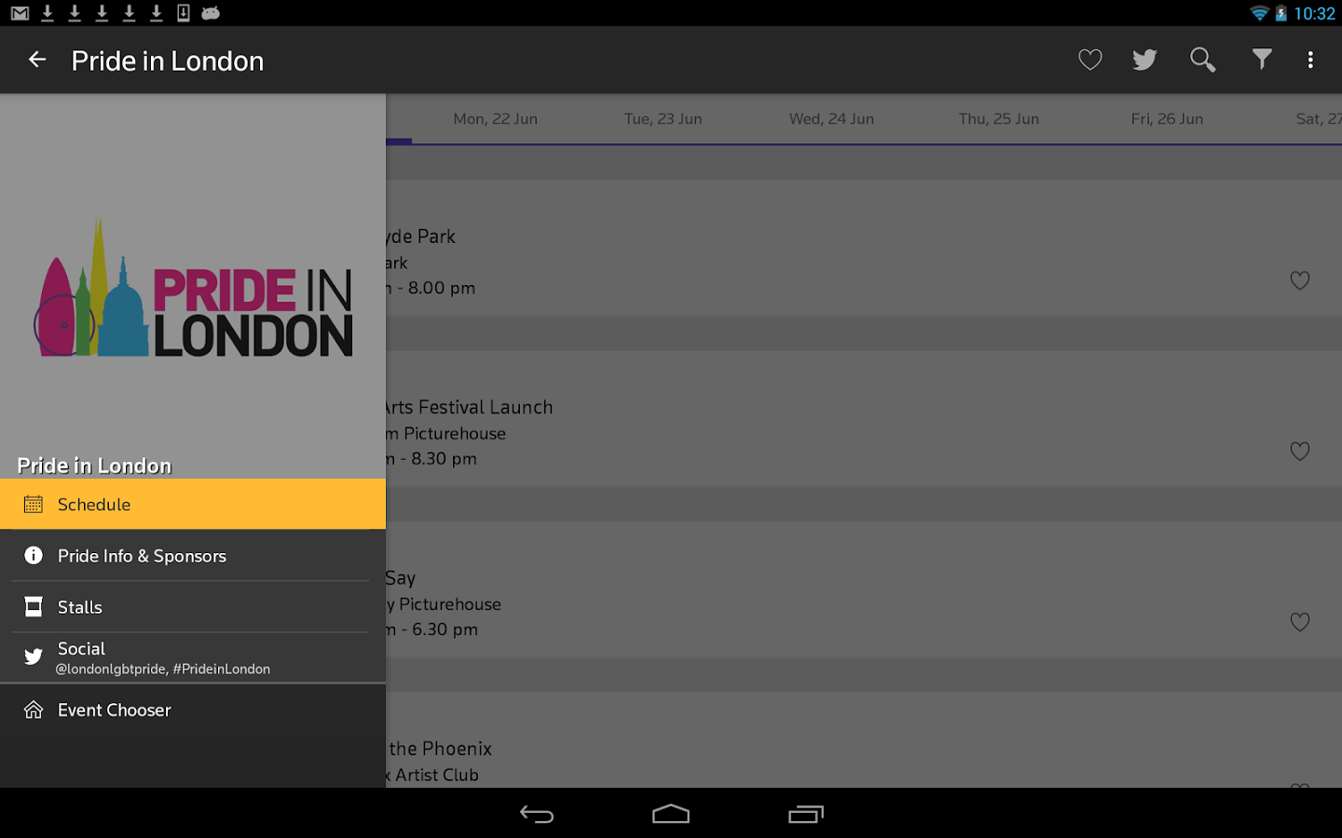Click the bird icon beside Social
Image resolution: width=1342 pixels, height=838 pixels.
coord(34,657)
